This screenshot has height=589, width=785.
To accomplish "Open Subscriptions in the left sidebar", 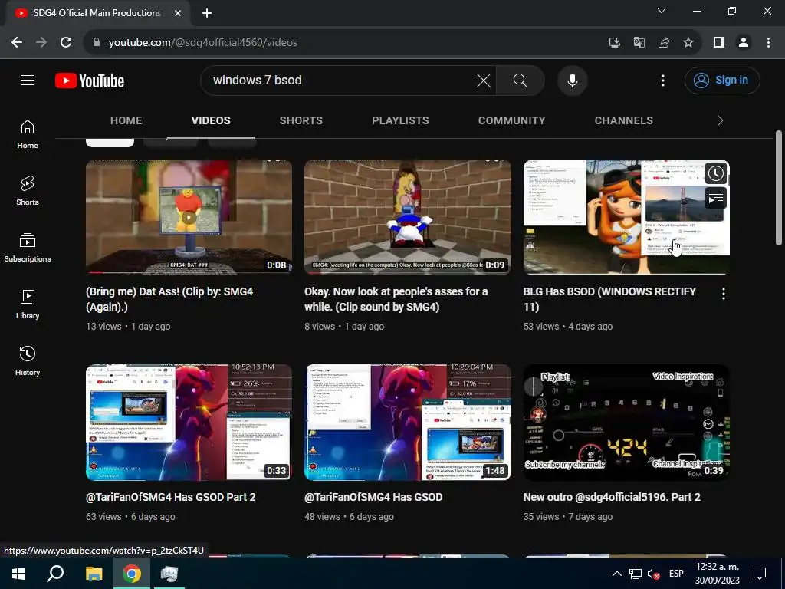I will point(28,248).
